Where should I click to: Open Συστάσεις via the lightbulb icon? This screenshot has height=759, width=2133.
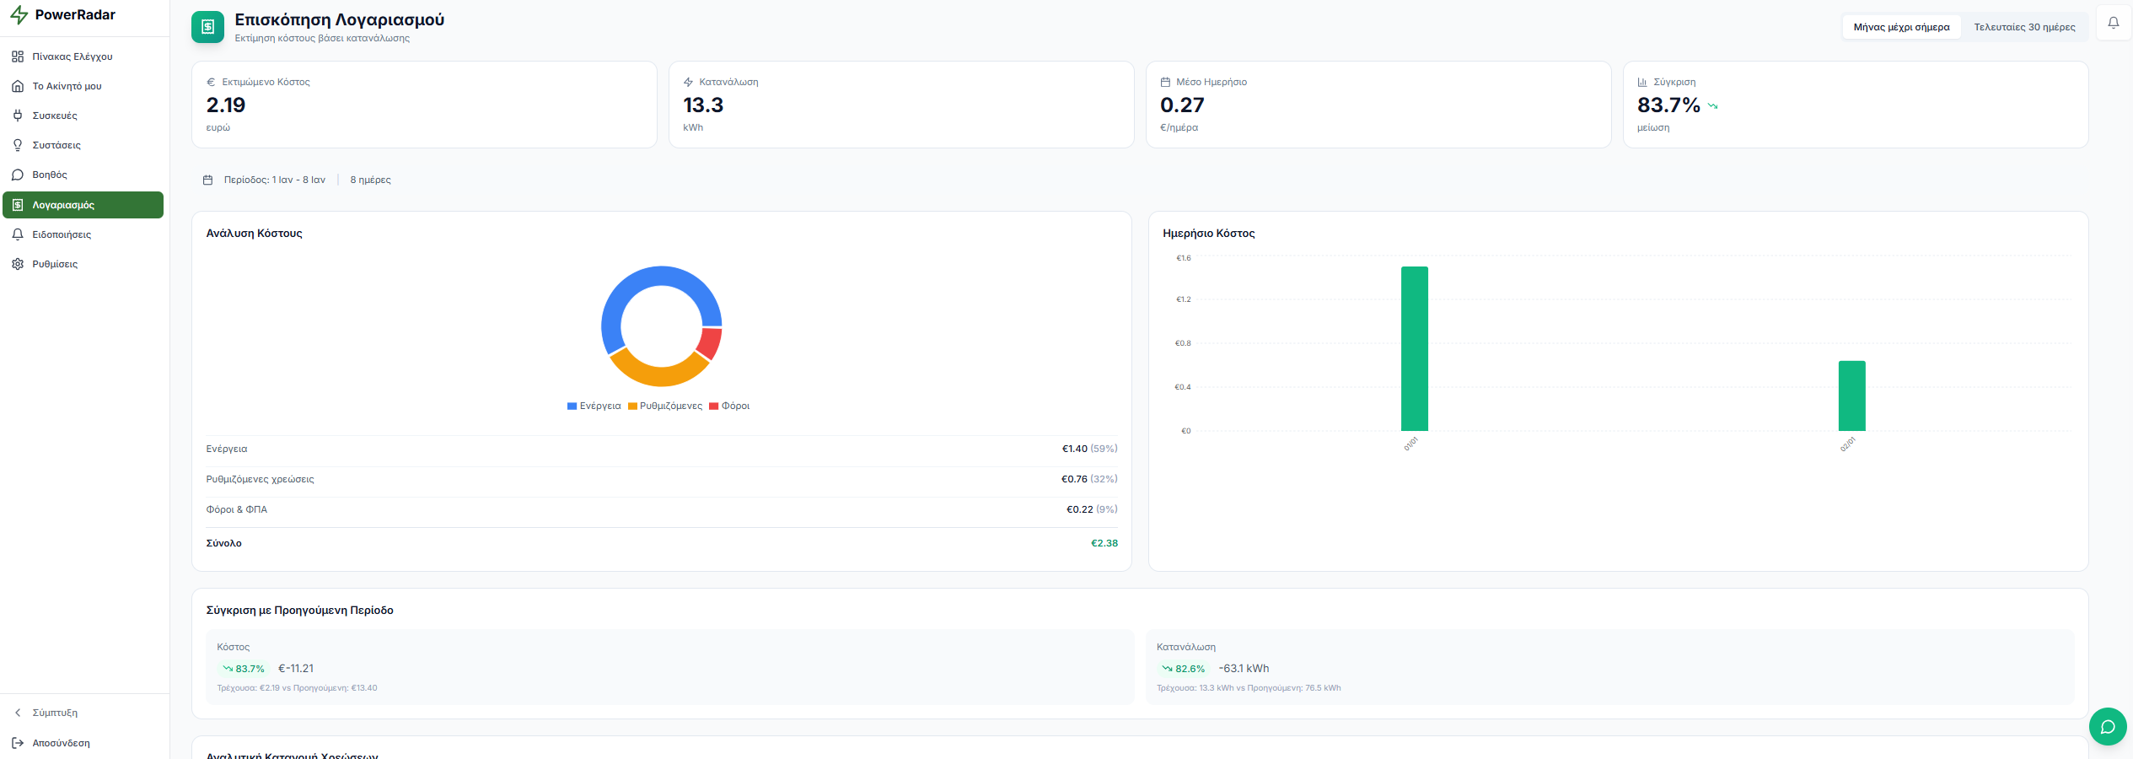coord(18,144)
